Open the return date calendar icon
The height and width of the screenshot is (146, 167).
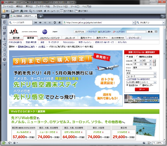click(x=154, y=64)
